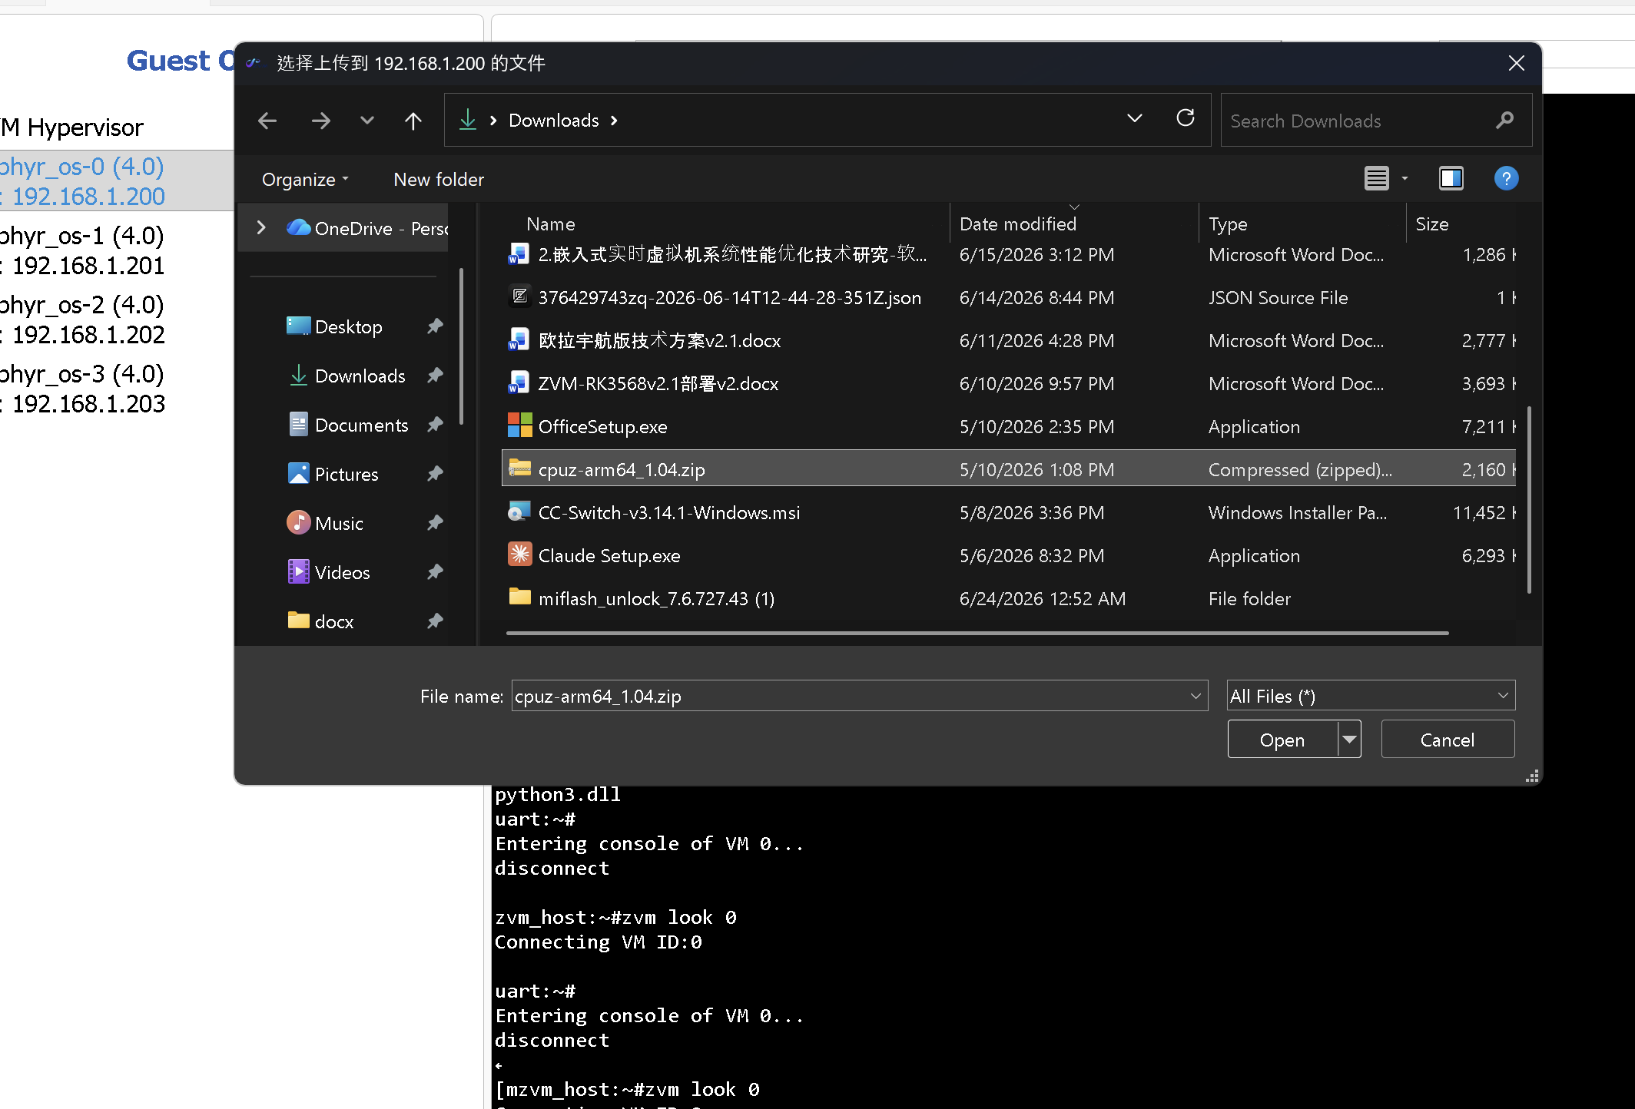Open the help button
The width and height of the screenshot is (1635, 1109).
[x=1506, y=179]
